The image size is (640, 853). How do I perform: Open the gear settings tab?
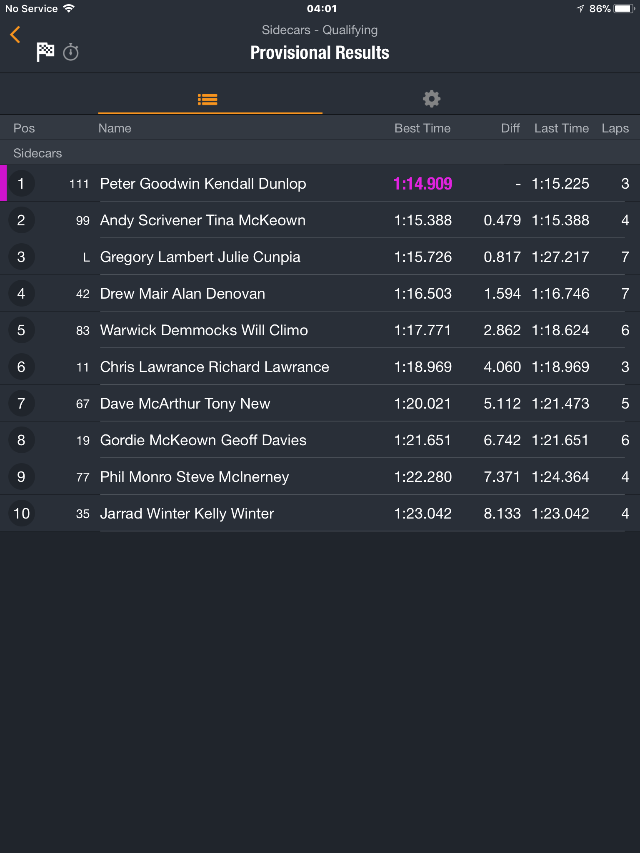(x=431, y=99)
